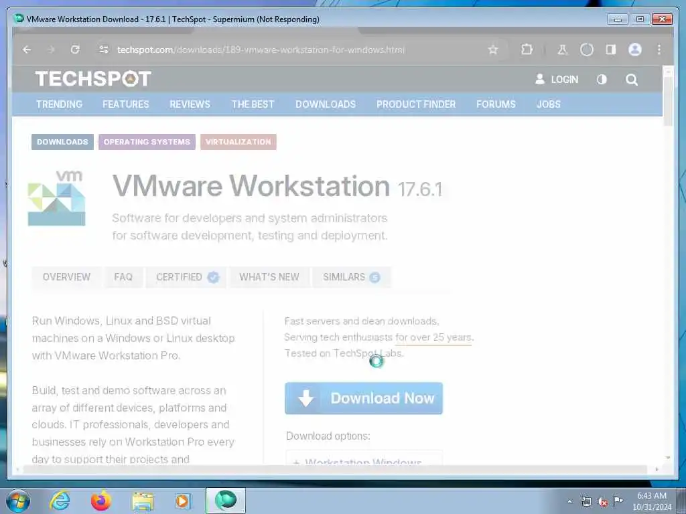
Task: Open Windows Explorer from the taskbar
Action: click(x=143, y=501)
